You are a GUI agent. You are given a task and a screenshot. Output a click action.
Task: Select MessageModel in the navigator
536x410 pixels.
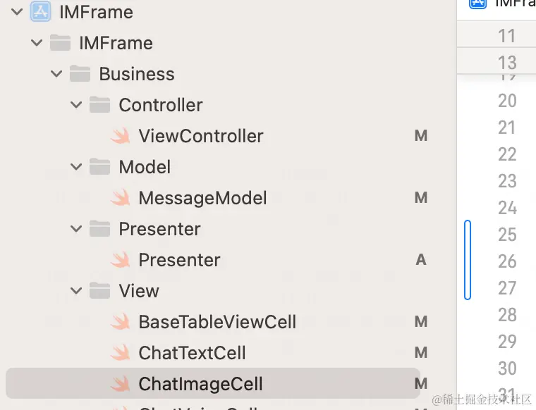click(x=202, y=198)
